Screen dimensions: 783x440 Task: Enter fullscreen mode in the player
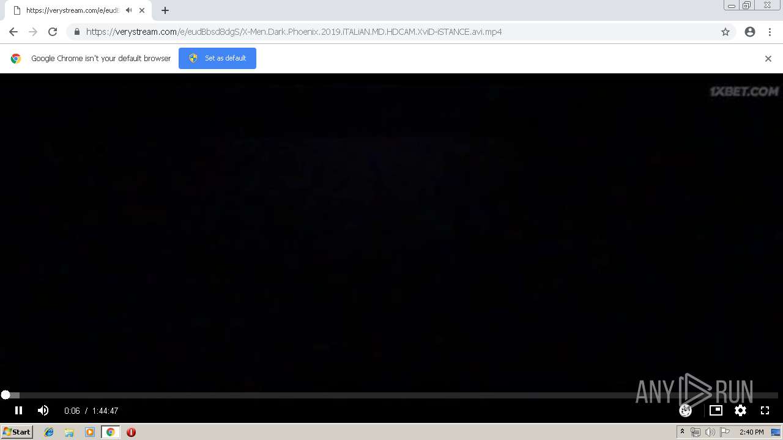(x=765, y=411)
